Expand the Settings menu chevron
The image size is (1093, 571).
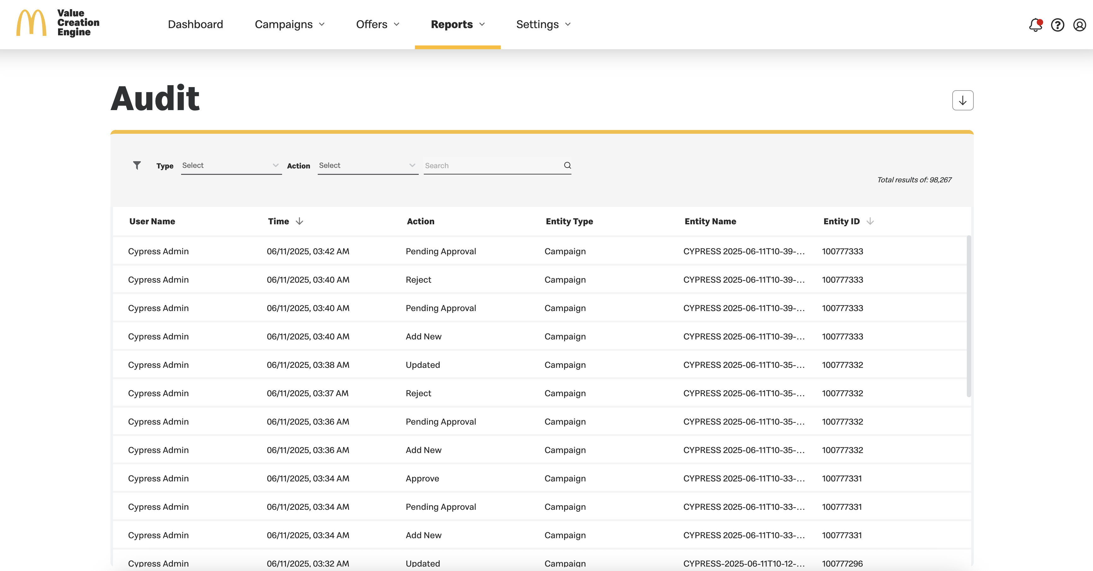point(568,24)
